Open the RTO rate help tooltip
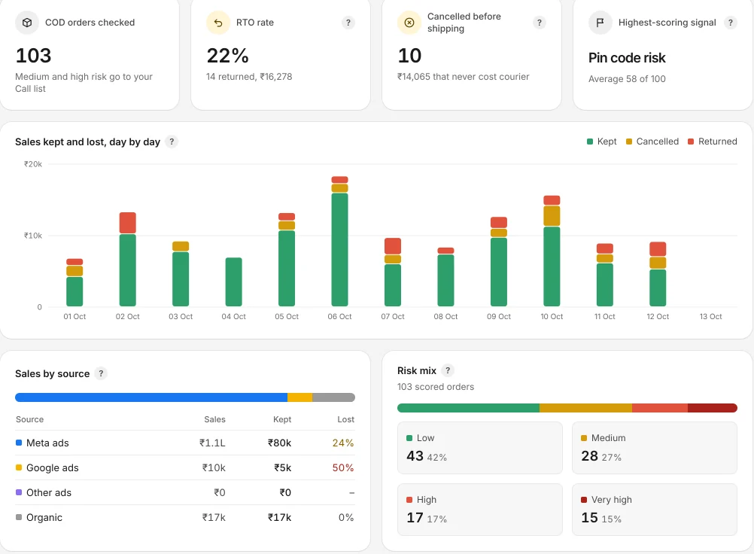The height and width of the screenshot is (554, 754). point(348,23)
